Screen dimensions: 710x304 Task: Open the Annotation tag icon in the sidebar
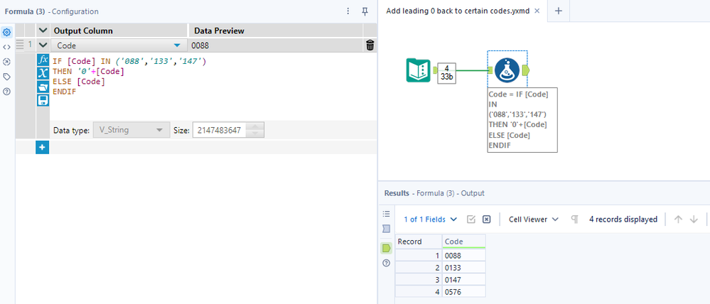(x=7, y=77)
